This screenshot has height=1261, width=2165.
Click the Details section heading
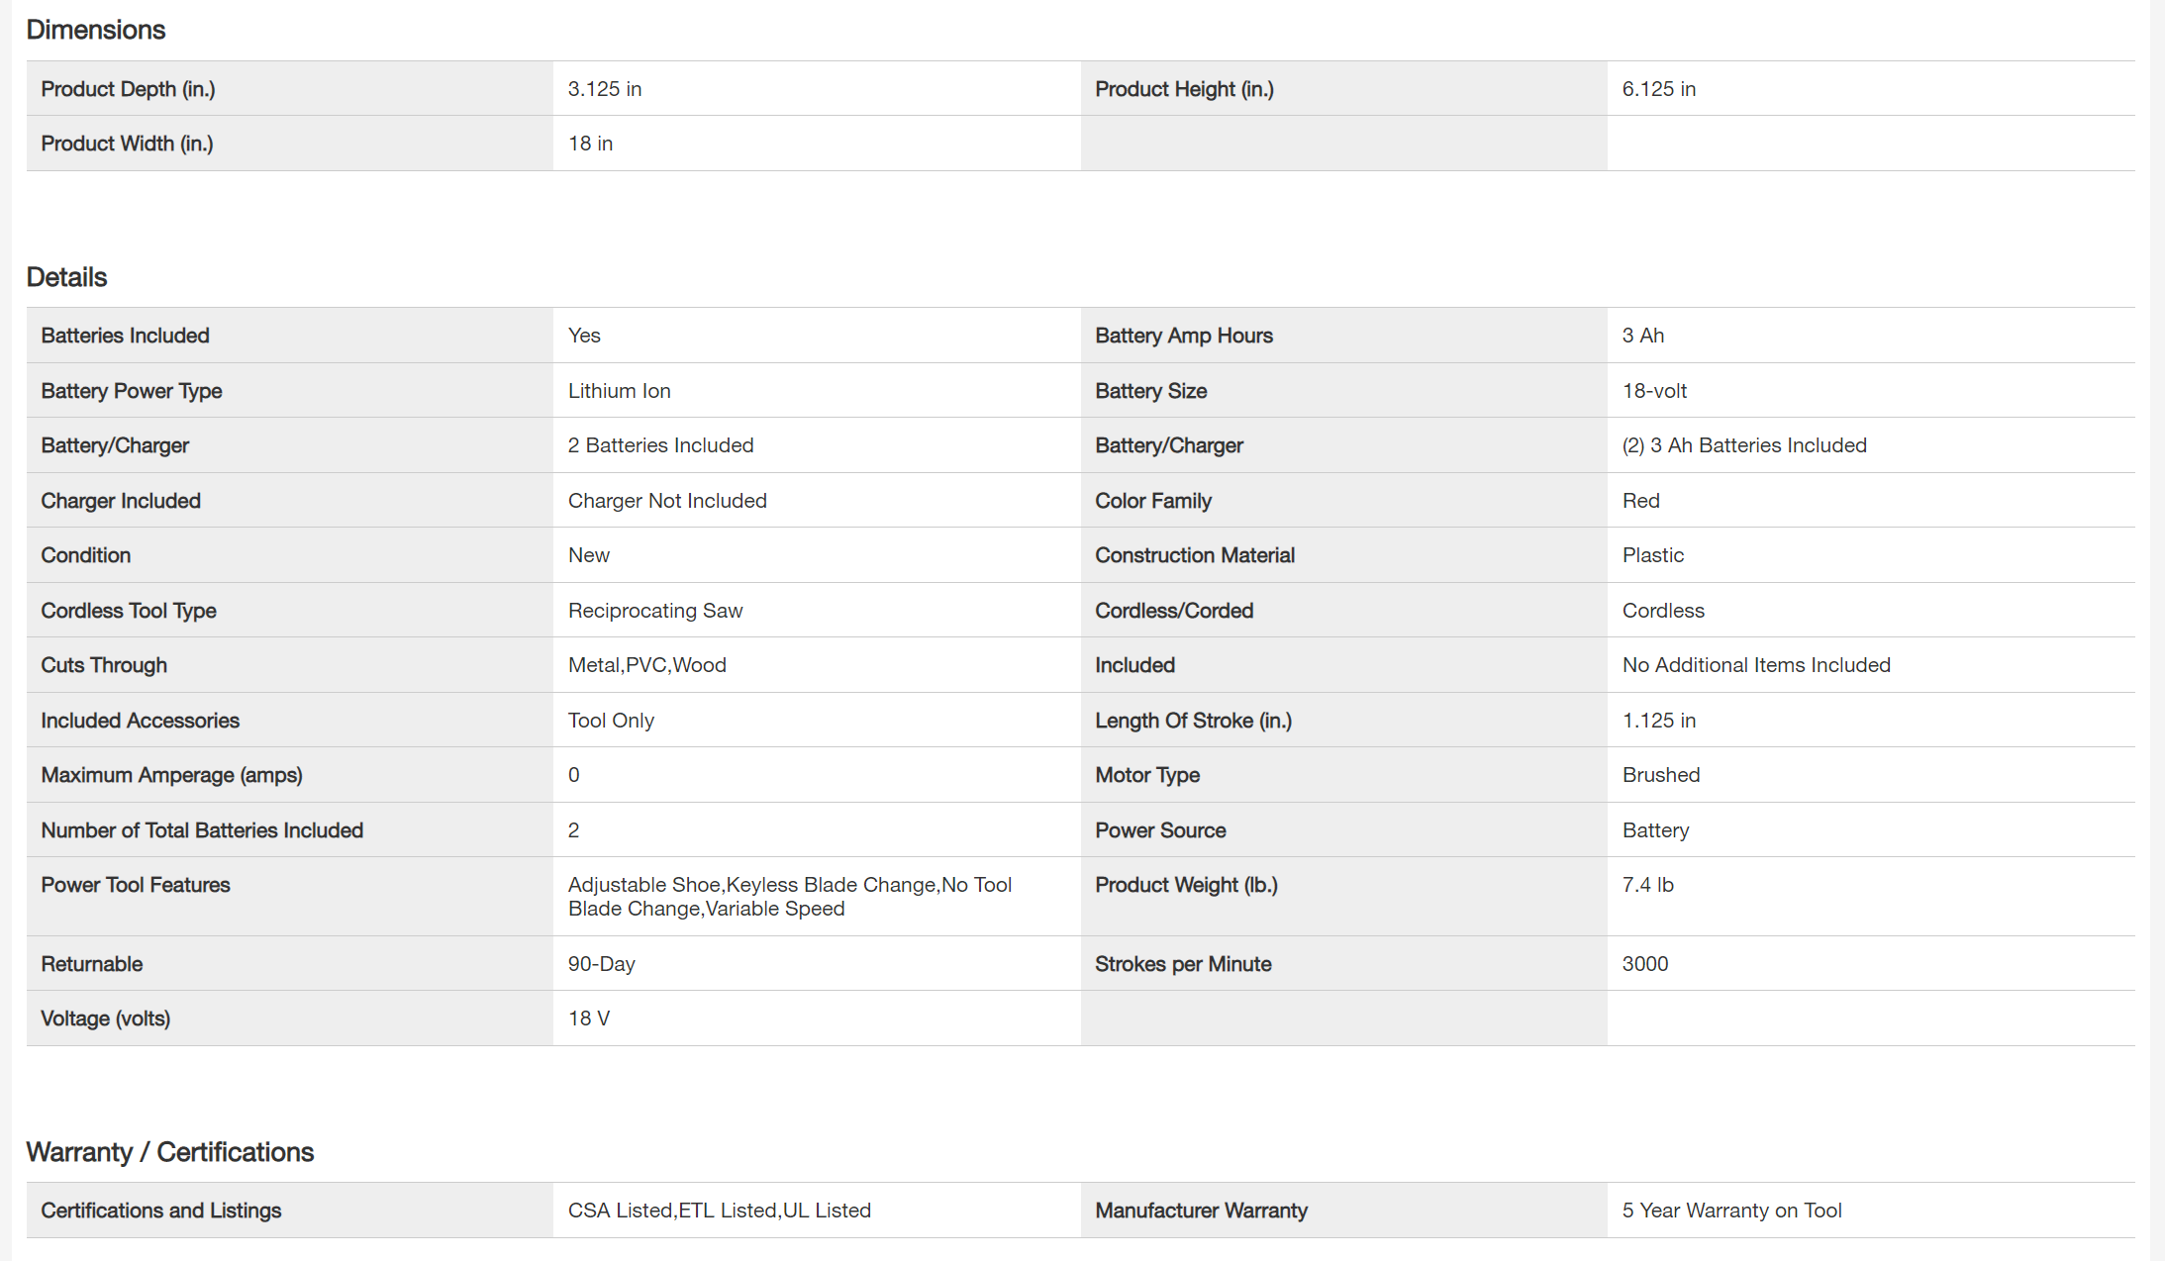(66, 277)
